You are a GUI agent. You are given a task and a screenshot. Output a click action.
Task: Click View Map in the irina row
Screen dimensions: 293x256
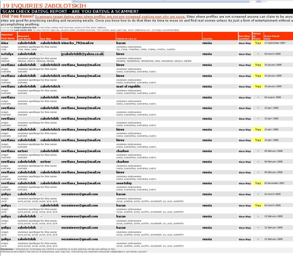245,43
